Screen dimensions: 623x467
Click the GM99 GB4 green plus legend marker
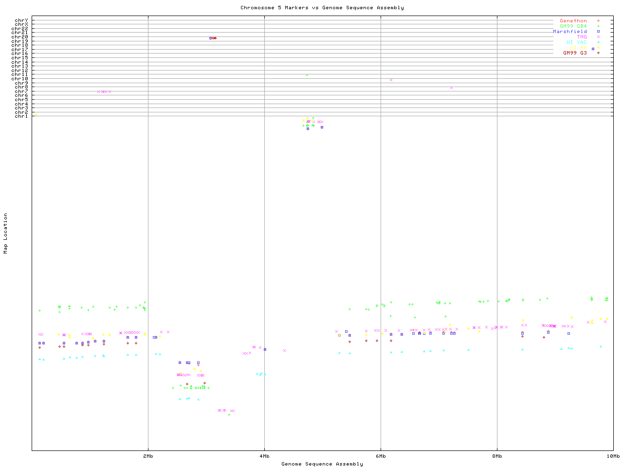coord(598,26)
